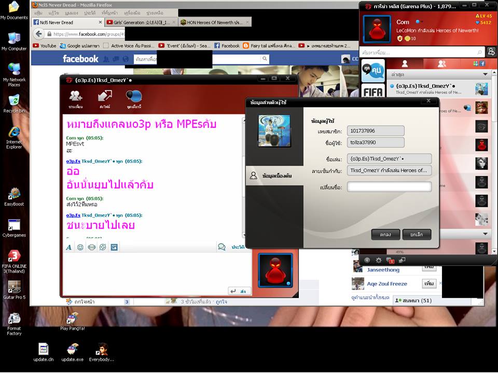The height and width of the screenshot is (373, 498).
Task: Switch to HON Heroes Of Newerth tab
Action: coord(215,22)
